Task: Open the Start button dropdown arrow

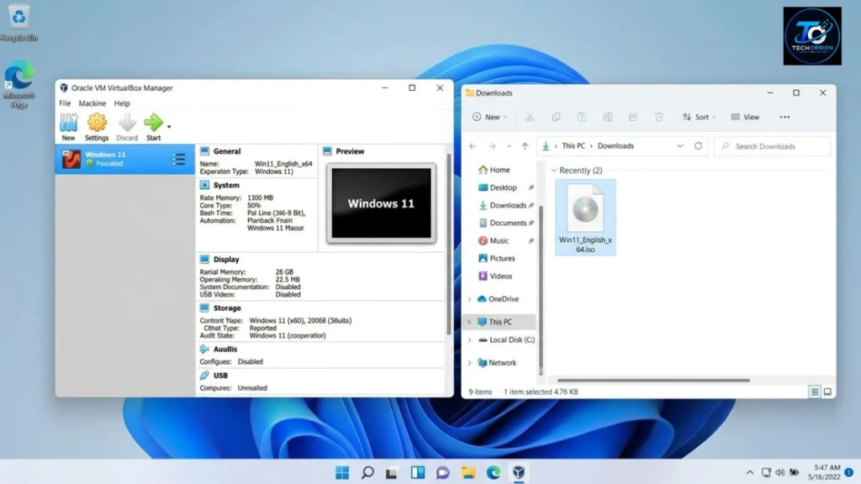Action: (x=169, y=127)
